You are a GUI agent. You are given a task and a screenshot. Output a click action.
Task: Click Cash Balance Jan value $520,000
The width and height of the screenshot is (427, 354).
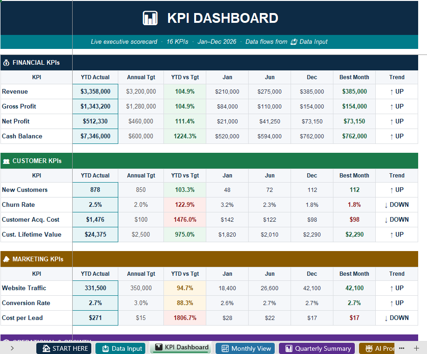click(227, 136)
